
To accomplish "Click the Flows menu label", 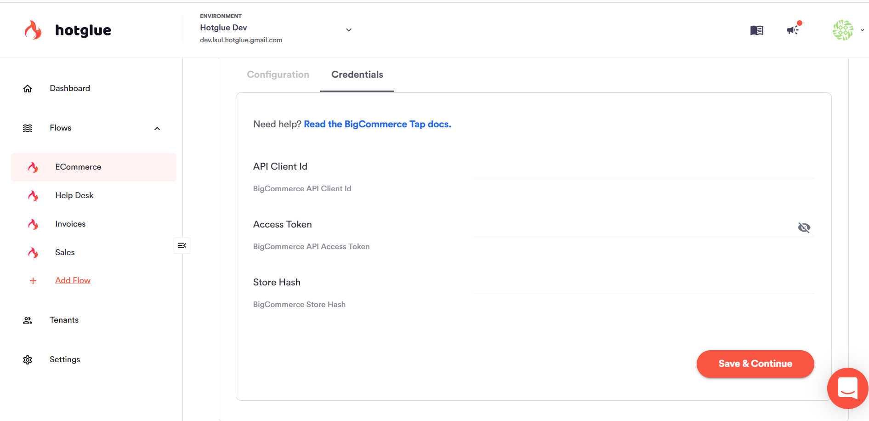I will pyautogui.click(x=61, y=128).
